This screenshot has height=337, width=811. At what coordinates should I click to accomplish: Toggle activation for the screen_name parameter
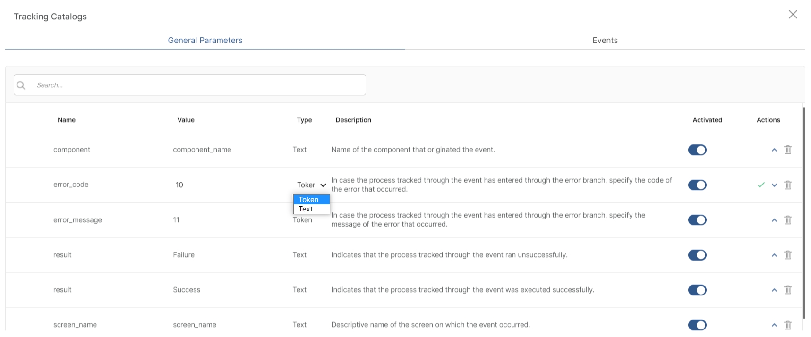tap(697, 325)
